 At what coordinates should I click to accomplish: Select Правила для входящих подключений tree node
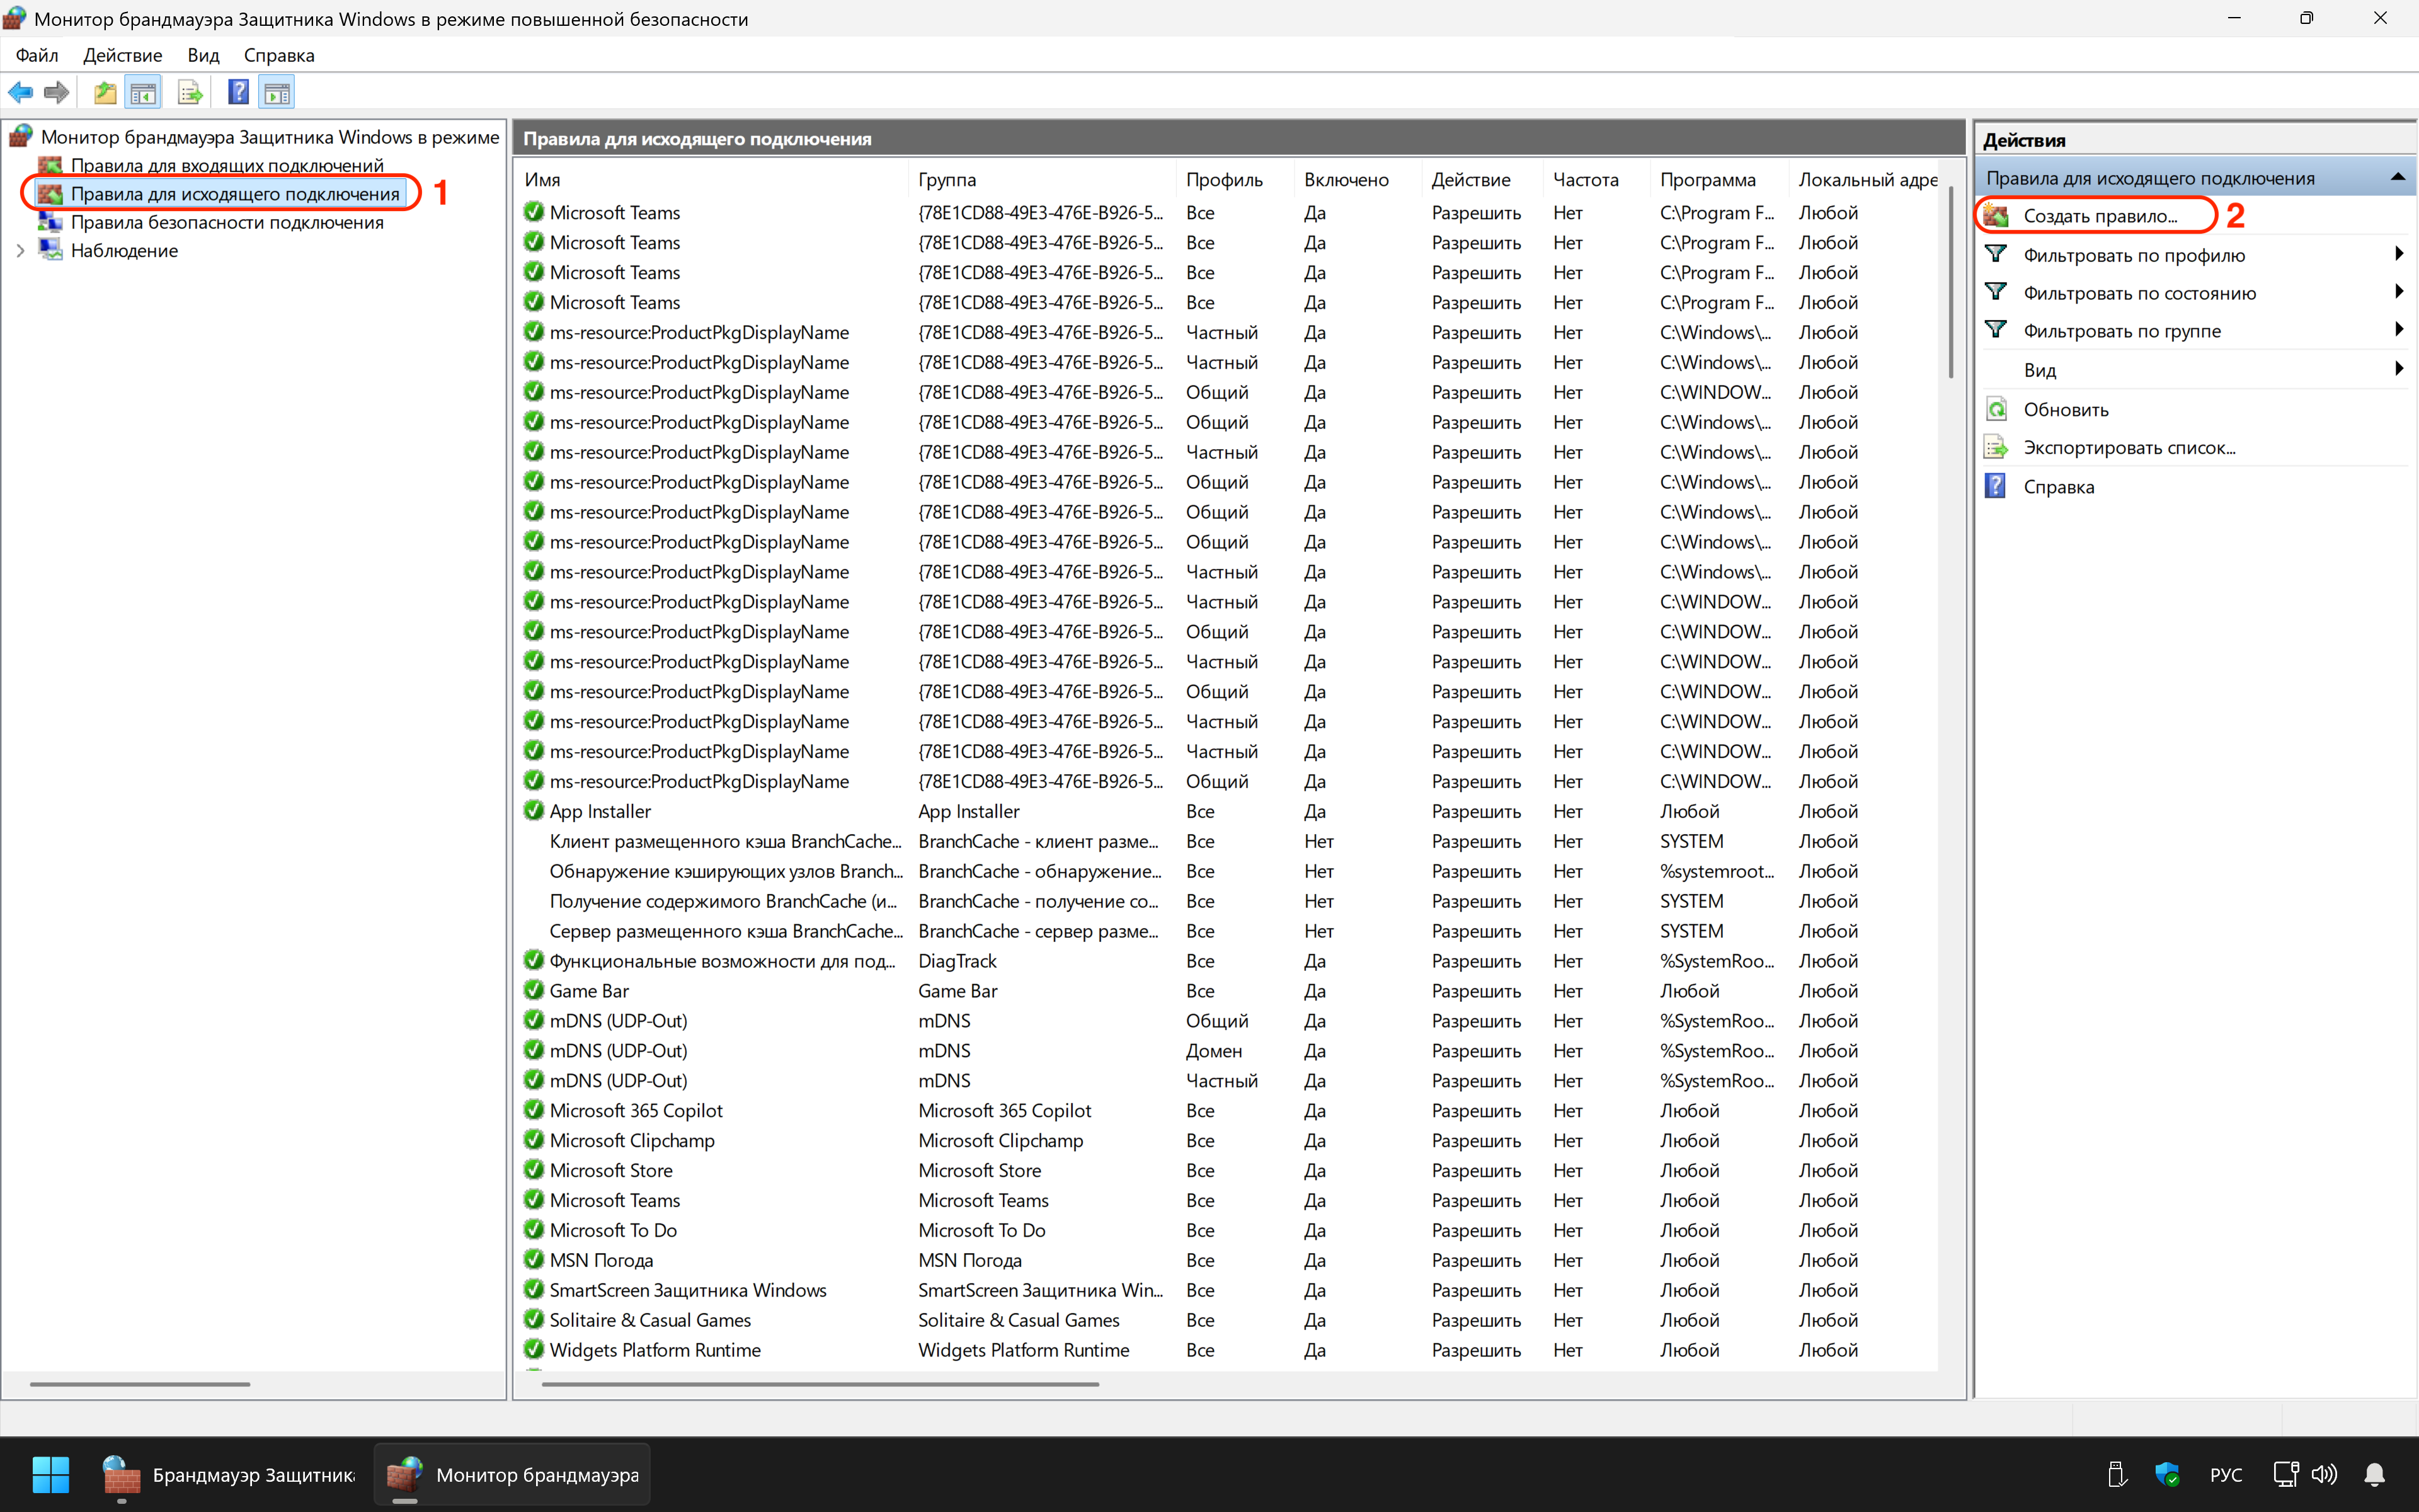point(226,165)
